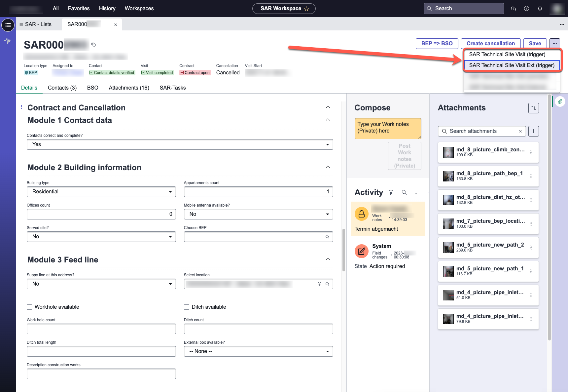Click the Work notes compose text area
568x392 pixels.
[388, 128]
